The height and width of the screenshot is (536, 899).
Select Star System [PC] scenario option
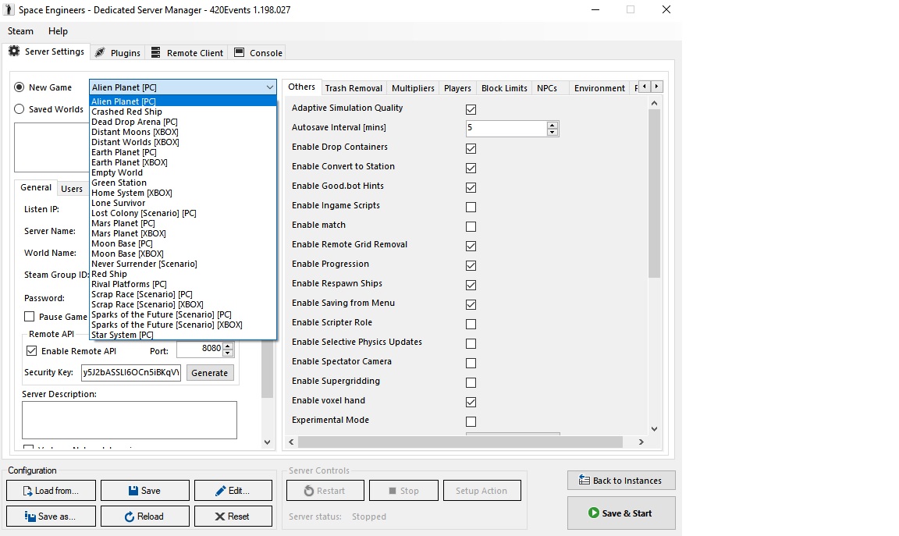click(123, 335)
